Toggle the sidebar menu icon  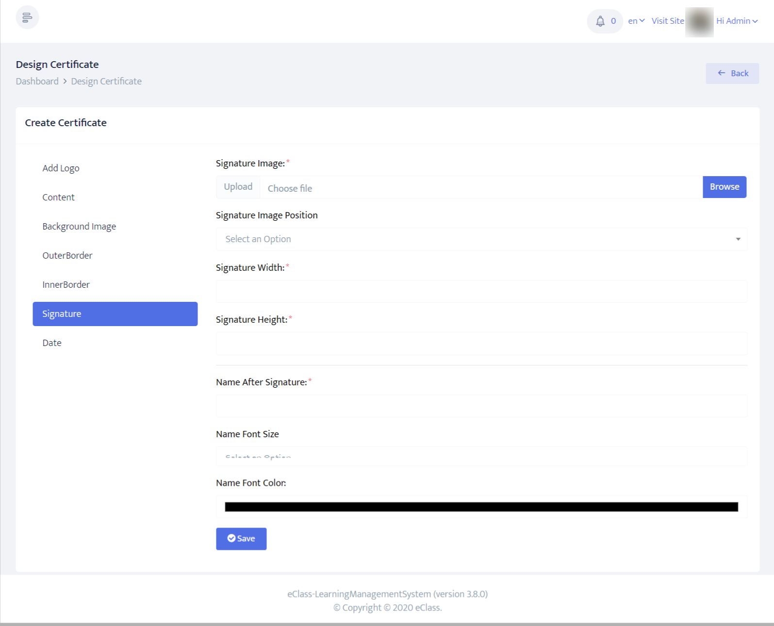pos(27,18)
